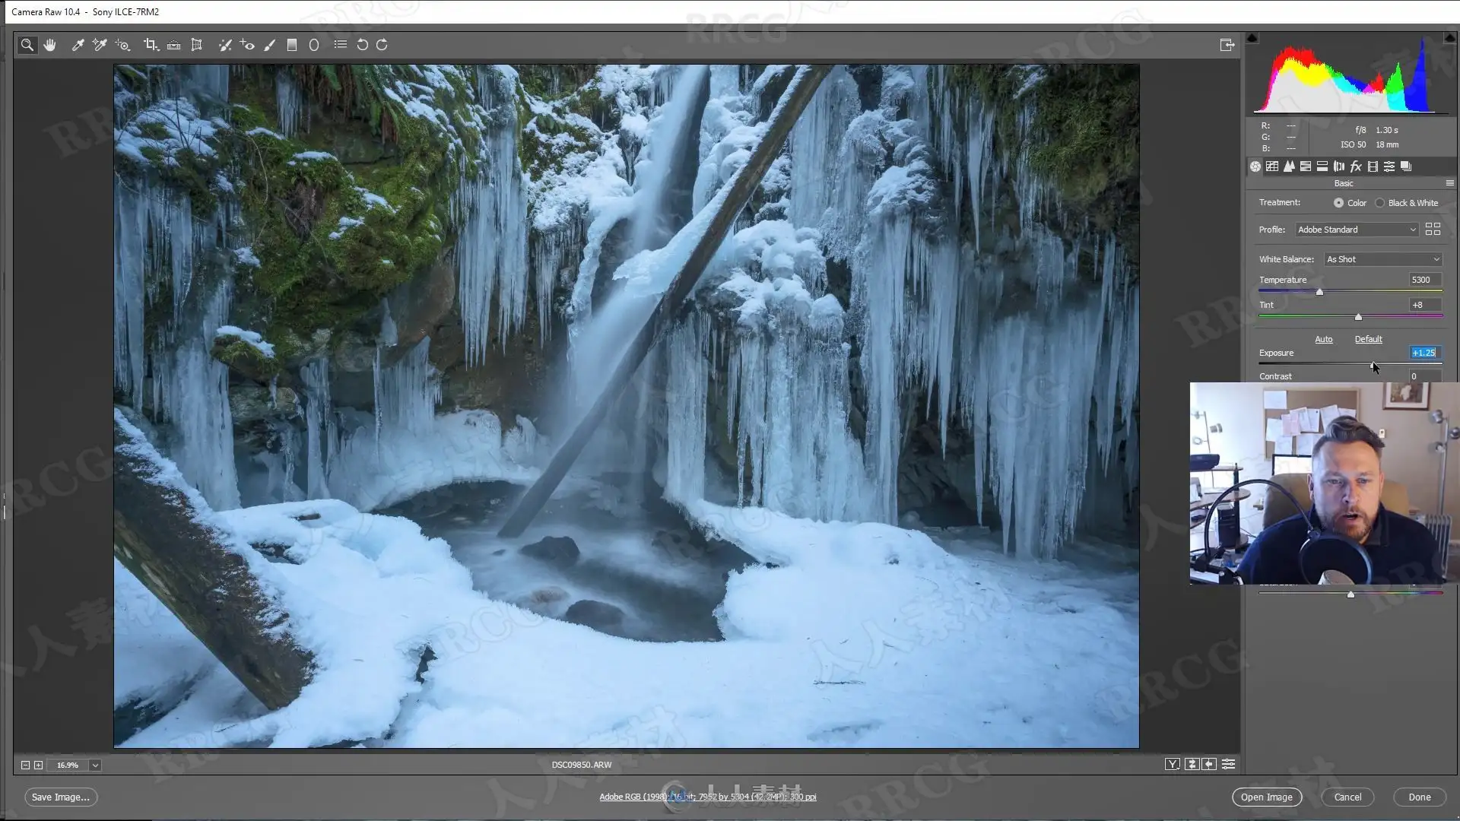Click the waterfall image preview

627,406
